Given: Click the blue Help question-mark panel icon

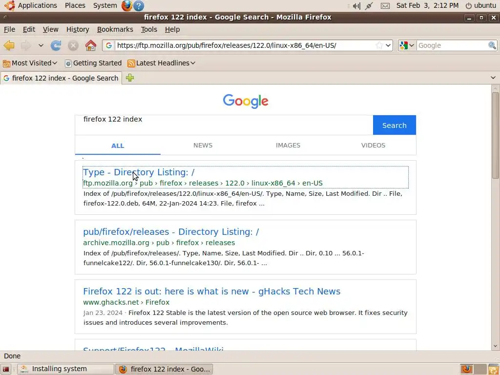Looking at the screenshot, I should click(x=138, y=6).
